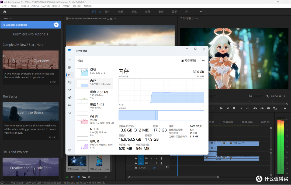Screen dimensions: 291x185
Task: Add updates via the plus icon
Action: tap(56, 25)
